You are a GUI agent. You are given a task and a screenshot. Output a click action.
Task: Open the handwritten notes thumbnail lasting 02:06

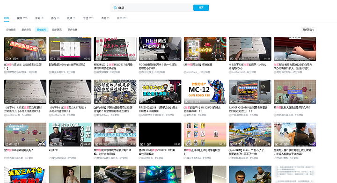pos(70,92)
